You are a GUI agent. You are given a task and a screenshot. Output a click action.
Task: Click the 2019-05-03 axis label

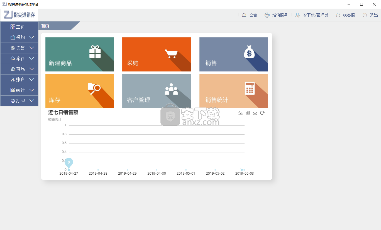pyautogui.click(x=245, y=173)
